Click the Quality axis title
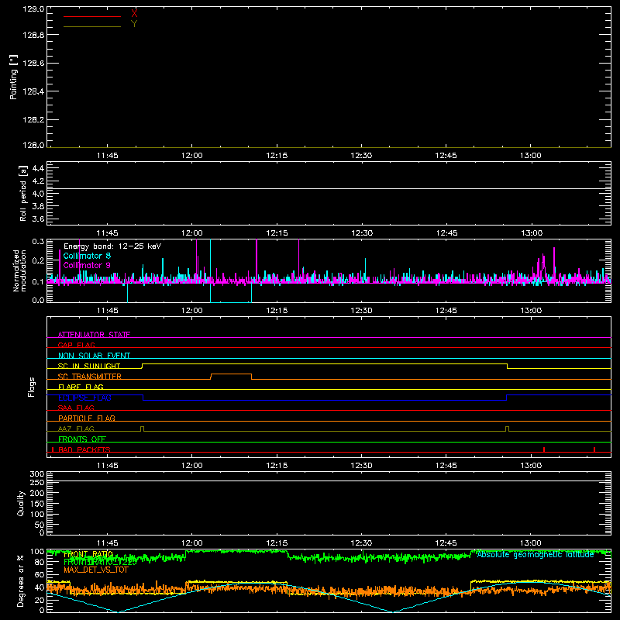This screenshot has height=620, width=620. pyautogui.click(x=21, y=503)
